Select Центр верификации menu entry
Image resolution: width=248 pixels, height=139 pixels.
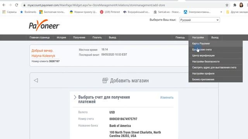pyautogui.click(x=215, y=56)
